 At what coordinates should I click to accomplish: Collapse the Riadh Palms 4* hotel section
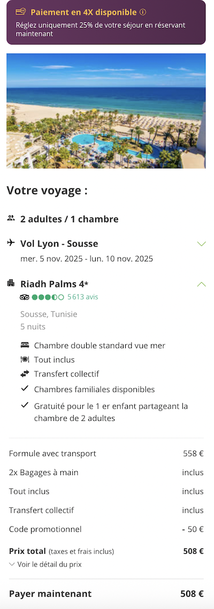coord(201,284)
